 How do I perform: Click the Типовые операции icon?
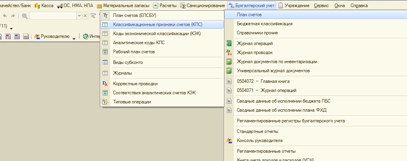[x=105, y=102]
